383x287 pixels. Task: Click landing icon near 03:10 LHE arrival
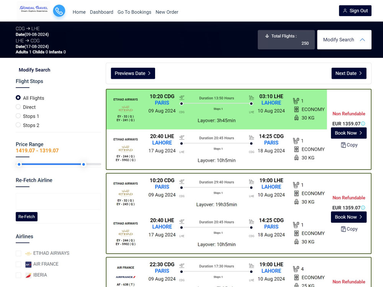pos(251,98)
